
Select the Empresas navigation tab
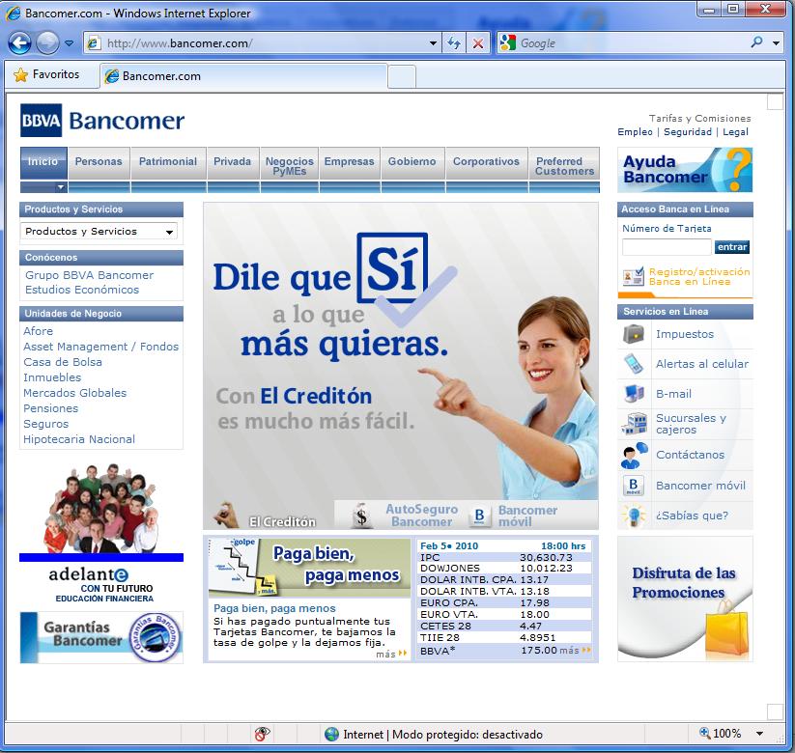point(350,162)
